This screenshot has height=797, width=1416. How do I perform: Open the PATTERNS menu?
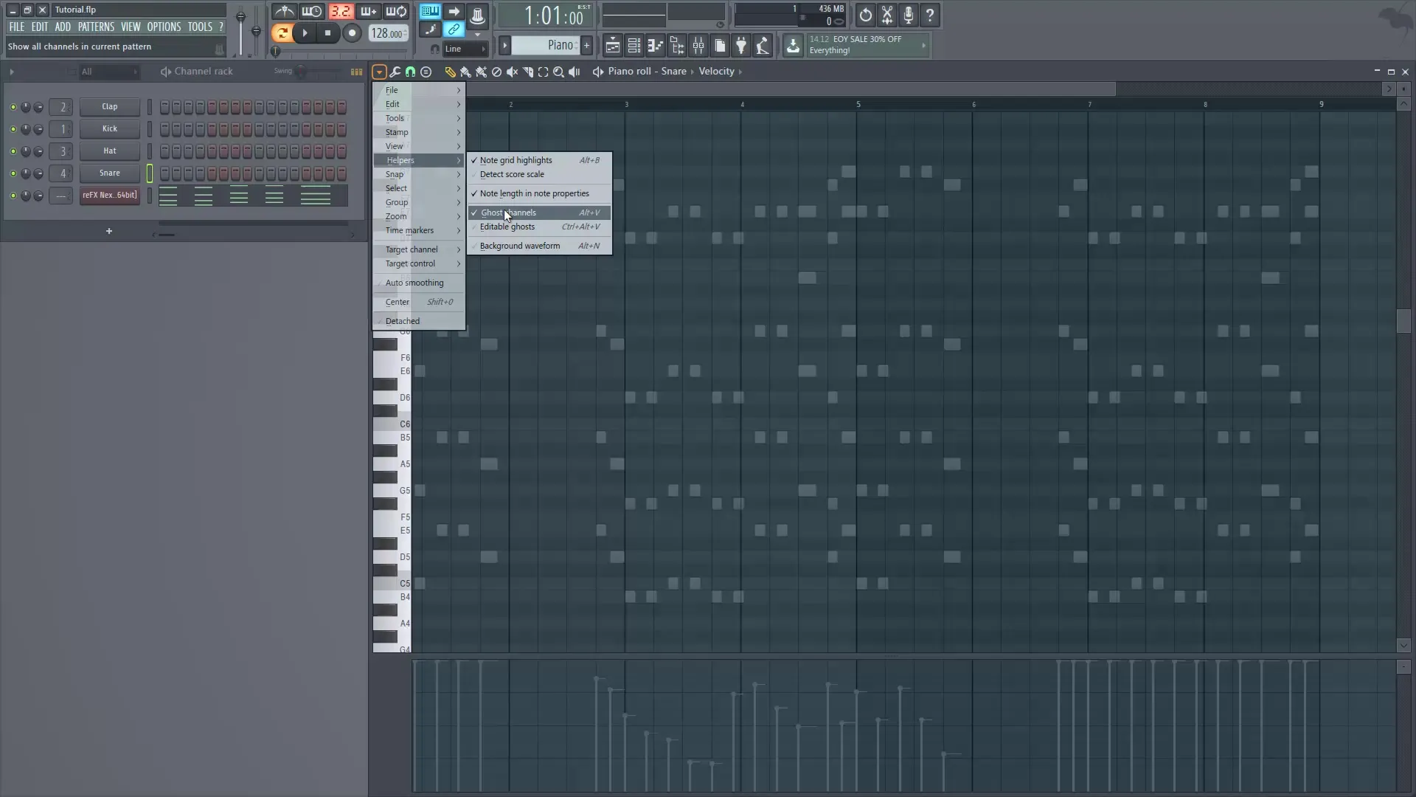tap(96, 27)
